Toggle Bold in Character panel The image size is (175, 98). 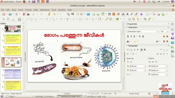click(x=128, y=36)
